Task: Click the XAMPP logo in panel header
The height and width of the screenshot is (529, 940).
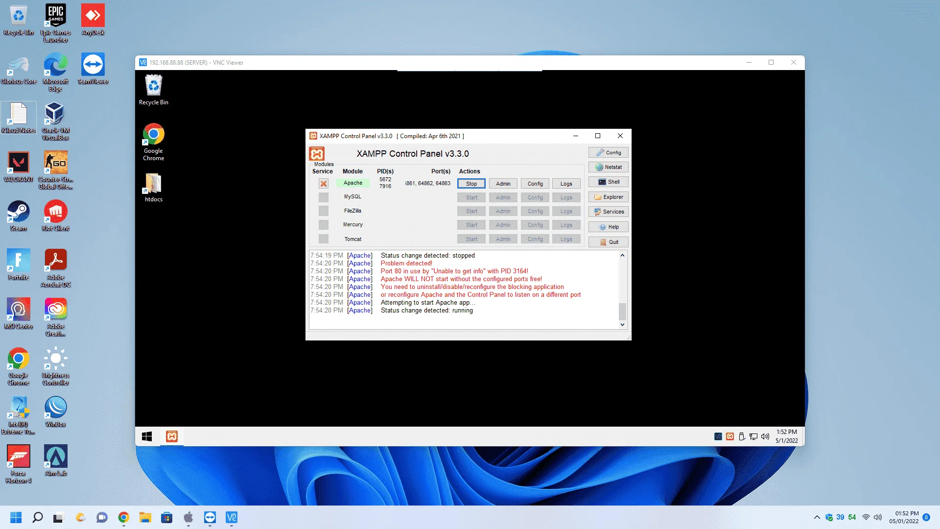Action: pos(317,154)
